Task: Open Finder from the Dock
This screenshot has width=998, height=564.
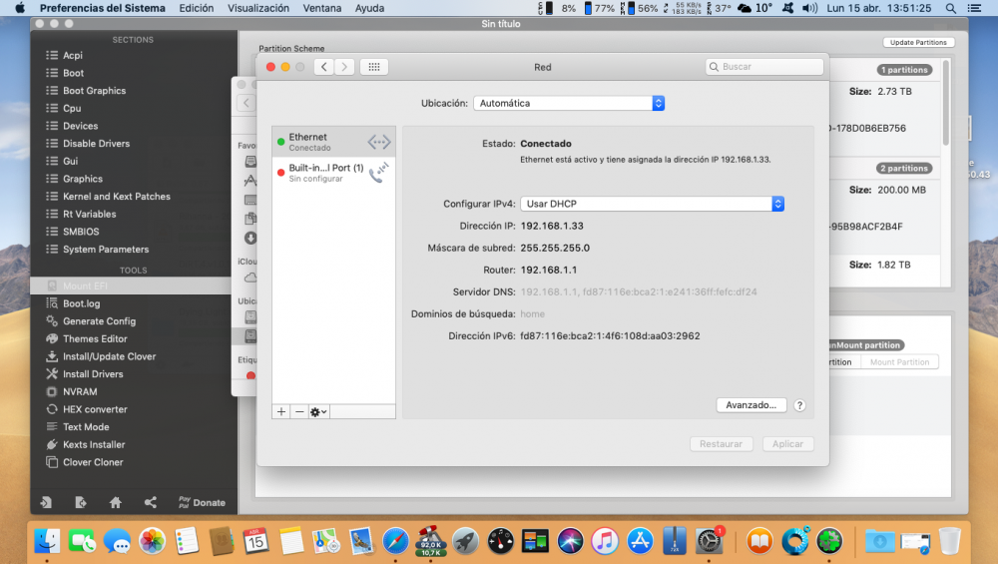Action: coord(47,541)
